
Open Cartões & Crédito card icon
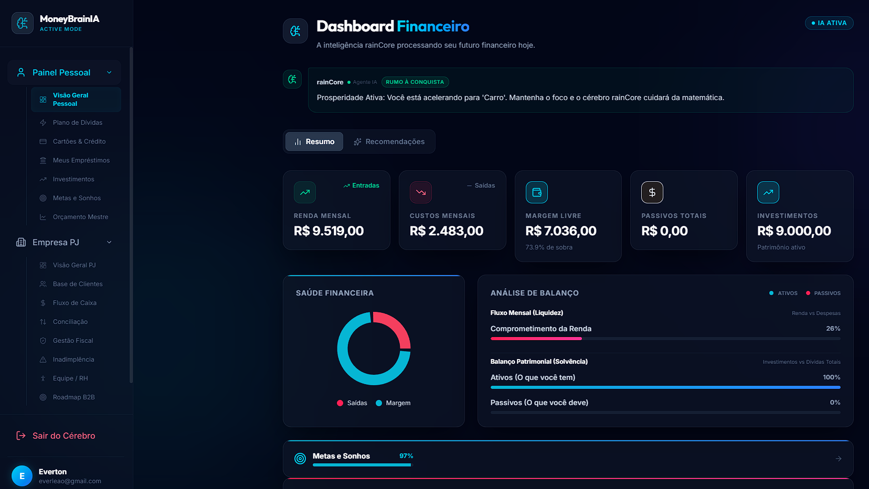click(x=43, y=141)
